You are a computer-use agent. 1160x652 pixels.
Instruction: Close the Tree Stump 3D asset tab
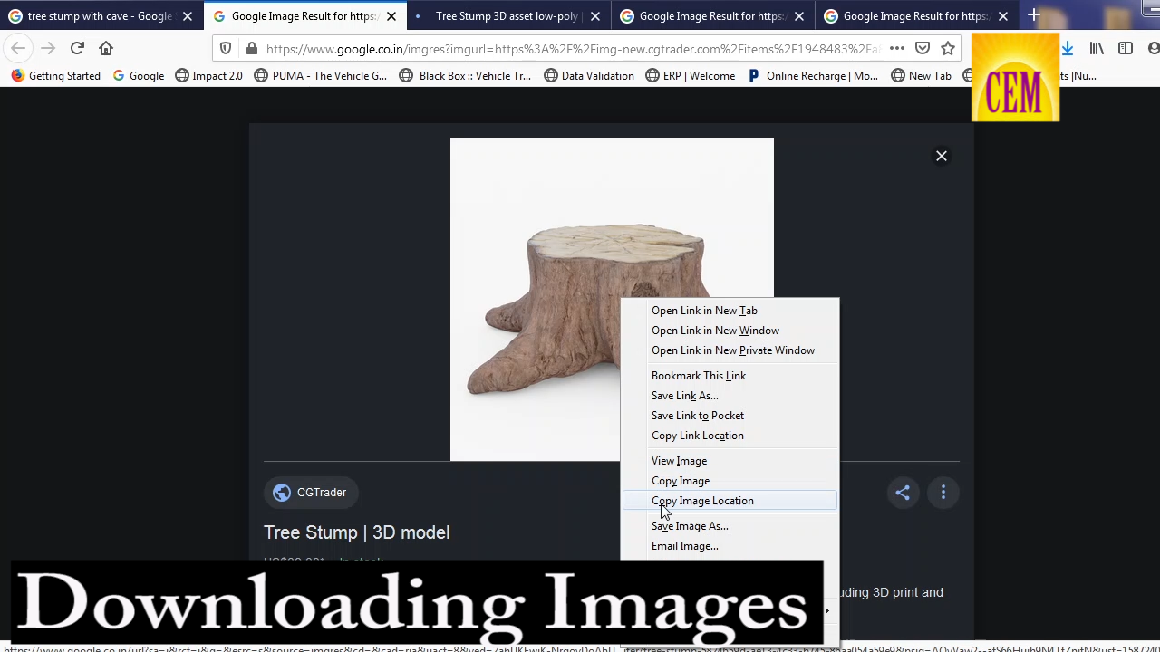tap(595, 16)
